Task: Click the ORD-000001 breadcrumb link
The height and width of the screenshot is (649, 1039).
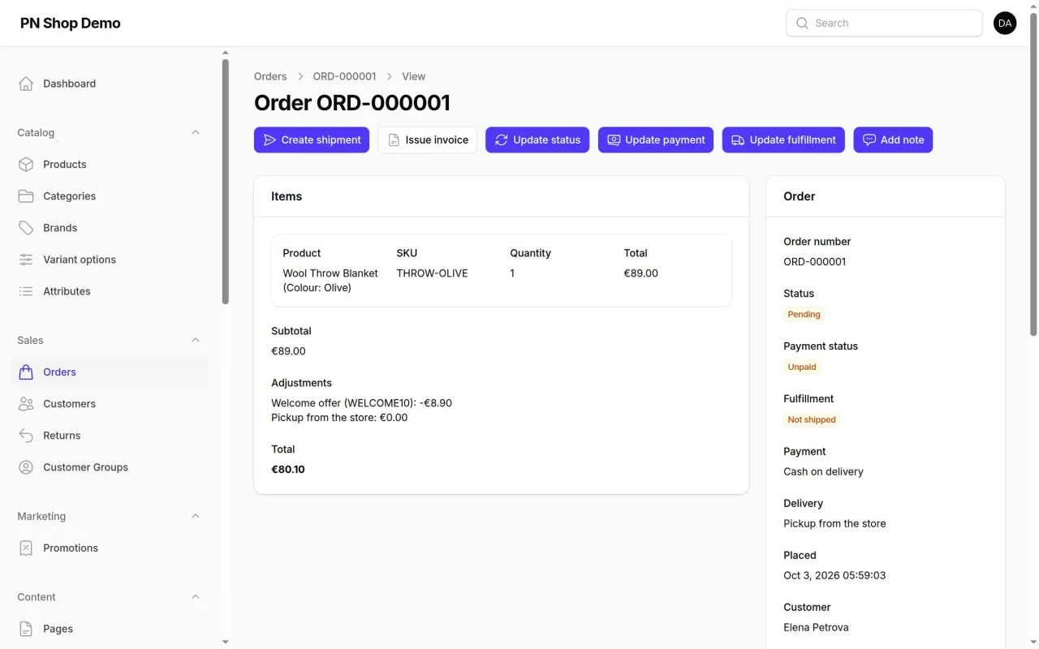Action: (x=345, y=76)
